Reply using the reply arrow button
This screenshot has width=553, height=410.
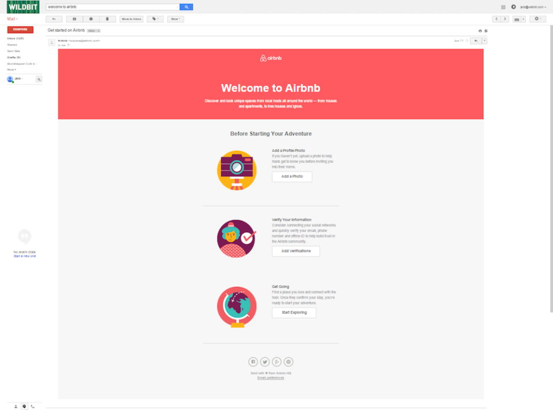476,41
